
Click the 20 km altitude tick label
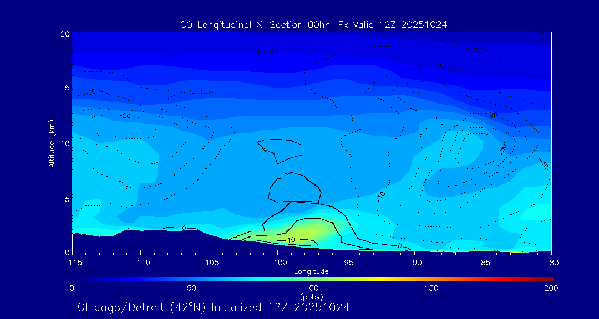coord(64,34)
